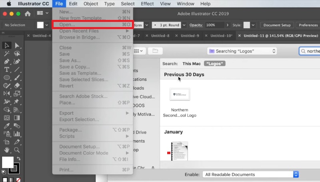The width and height of the screenshot is (320, 182).
Task: Choose the Line Segment tool
Action: (17, 70)
